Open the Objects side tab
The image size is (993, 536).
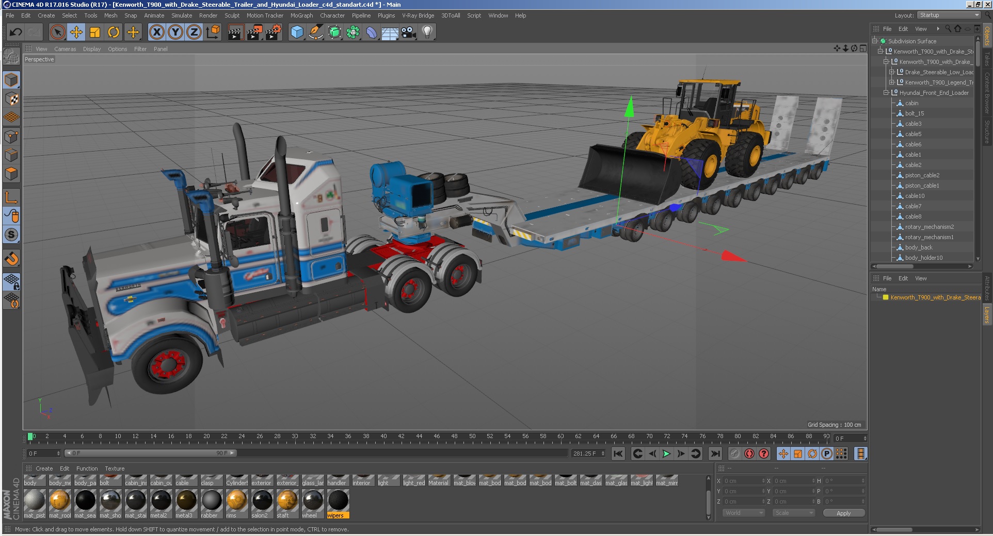[x=987, y=36]
